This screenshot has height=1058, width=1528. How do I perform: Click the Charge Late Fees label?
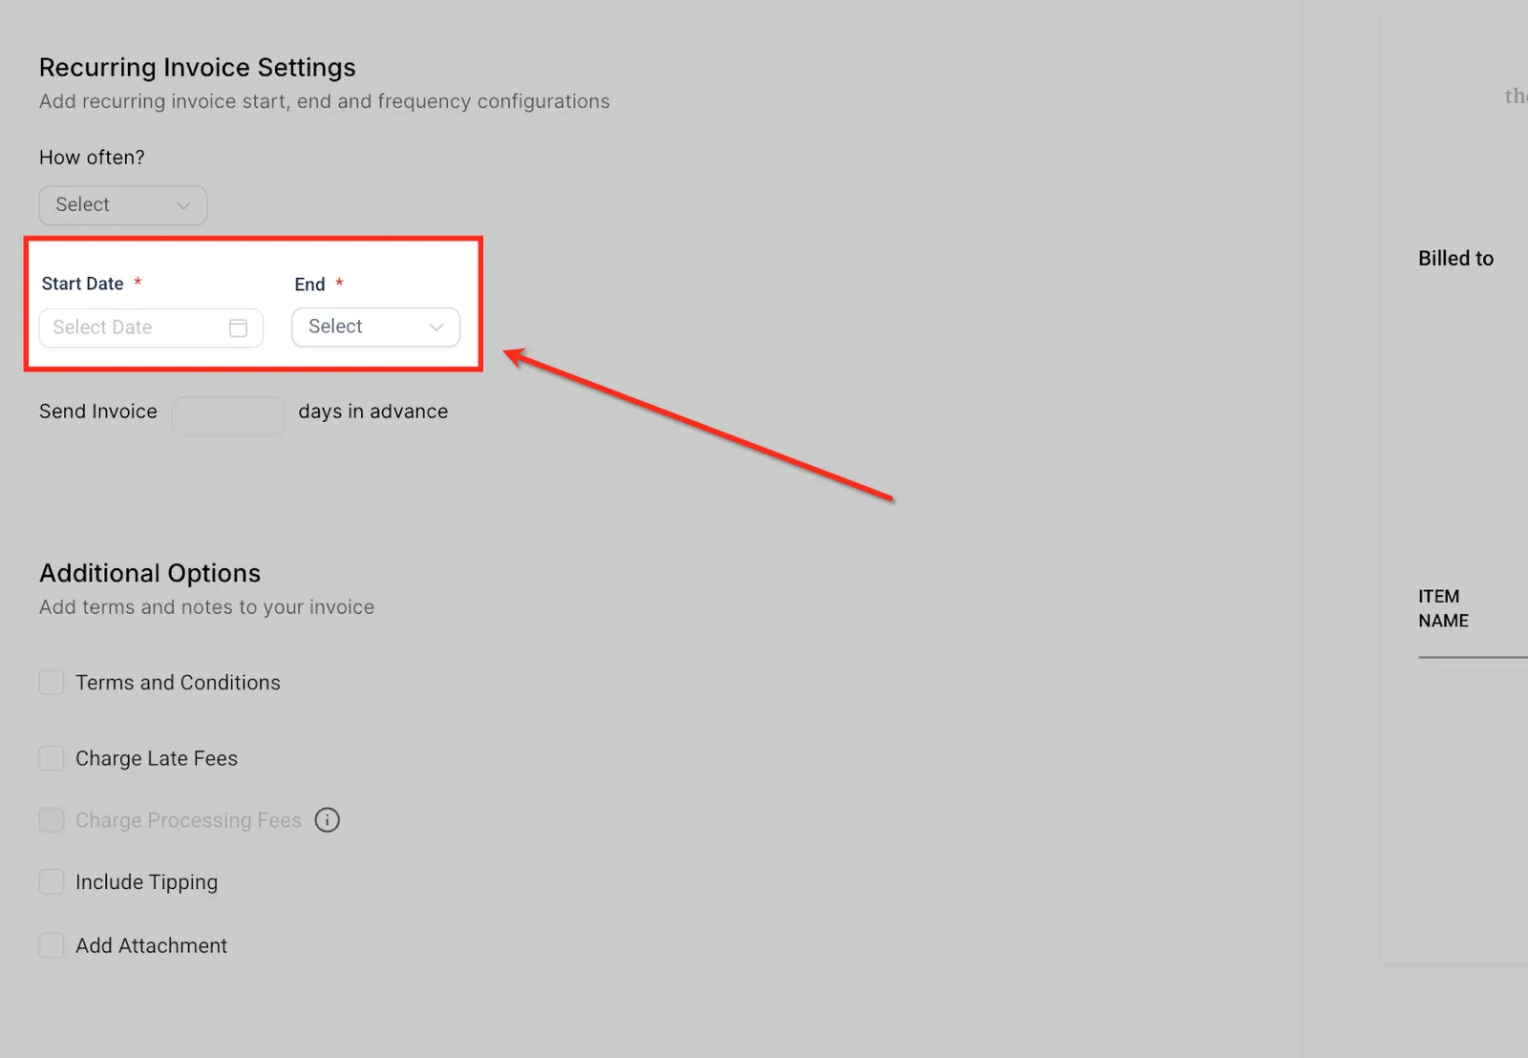pos(157,758)
